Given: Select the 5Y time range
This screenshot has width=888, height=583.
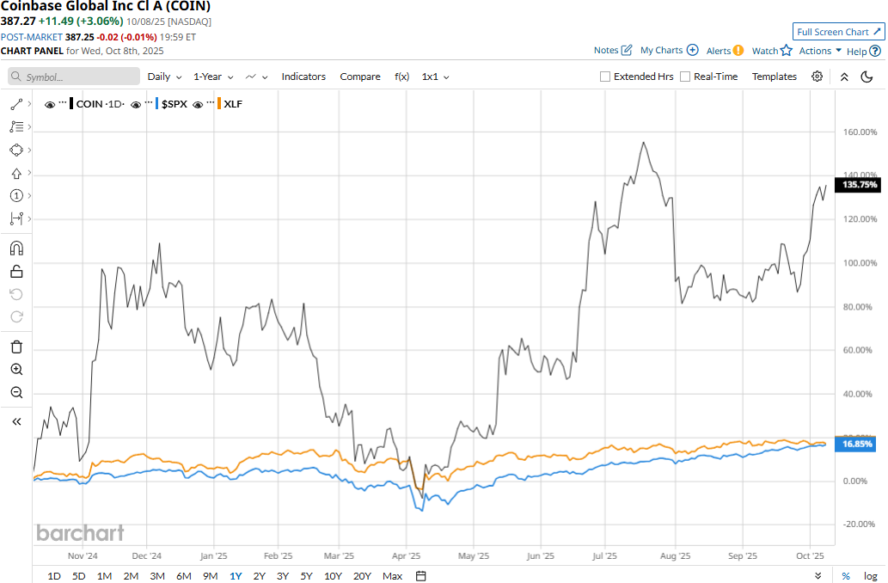Looking at the screenshot, I should point(306,575).
